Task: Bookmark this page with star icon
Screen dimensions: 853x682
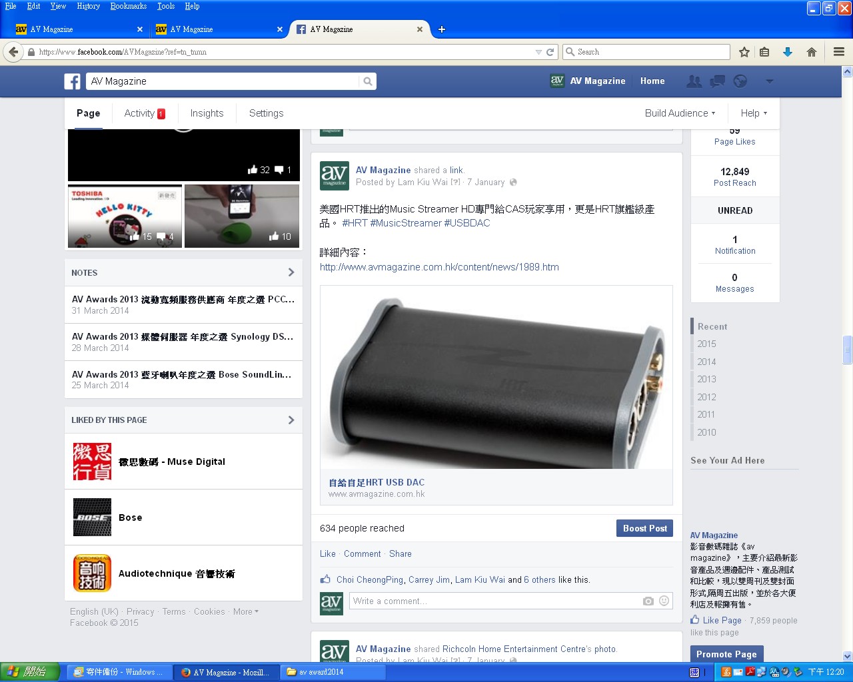Action: click(x=744, y=52)
